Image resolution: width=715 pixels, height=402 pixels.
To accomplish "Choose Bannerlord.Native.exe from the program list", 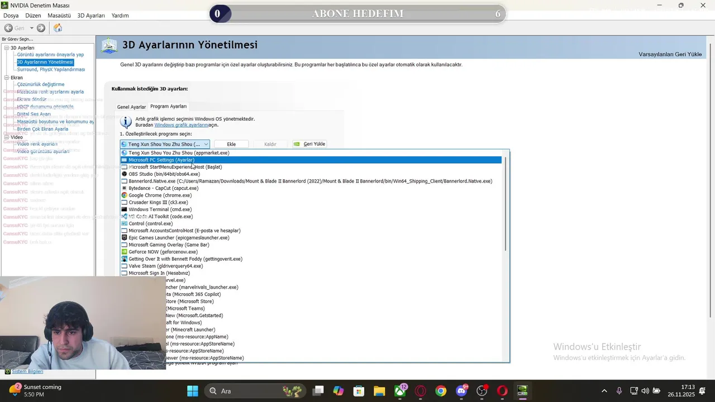I will (311, 181).
